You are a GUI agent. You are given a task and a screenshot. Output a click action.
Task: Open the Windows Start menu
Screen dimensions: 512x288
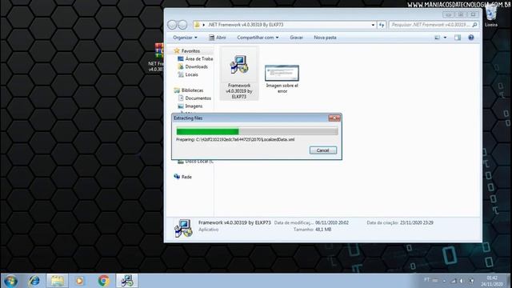[x=10, y=281]
